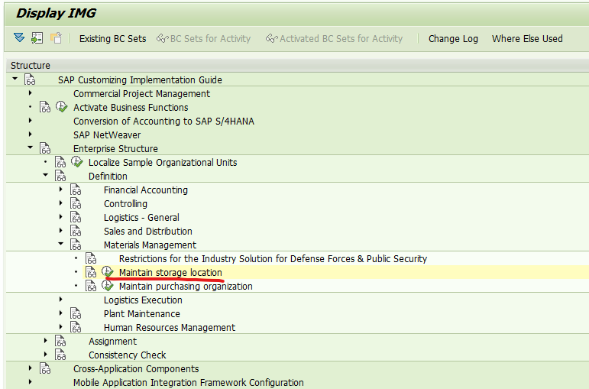Open documentation icon for Maintain storage location

[91, 273]
